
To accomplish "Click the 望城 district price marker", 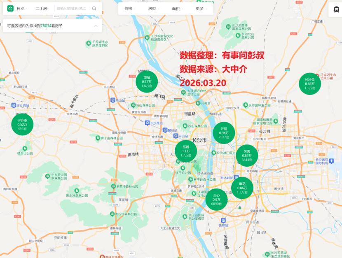I will click(147, 82).
